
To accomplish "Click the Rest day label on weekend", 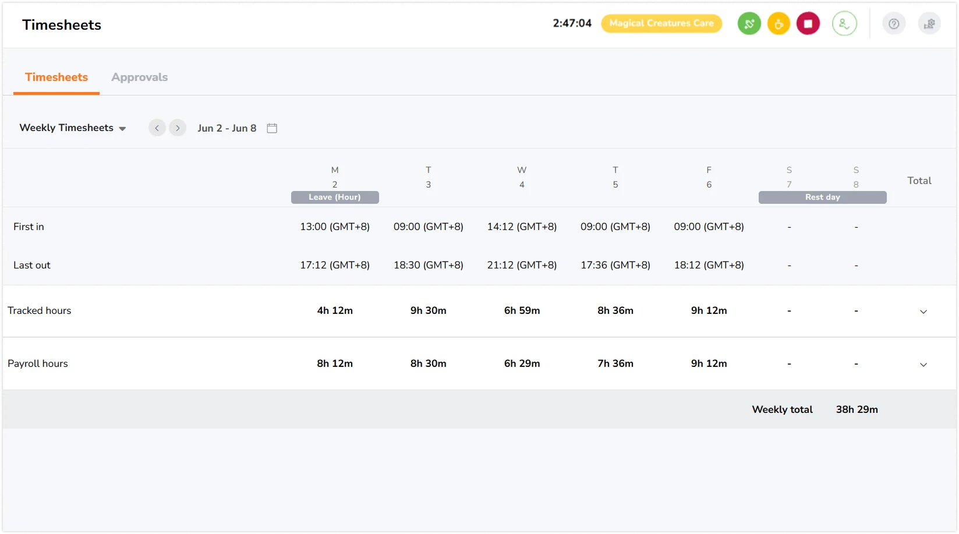I will pyautogui.click(x=822, y=197).
